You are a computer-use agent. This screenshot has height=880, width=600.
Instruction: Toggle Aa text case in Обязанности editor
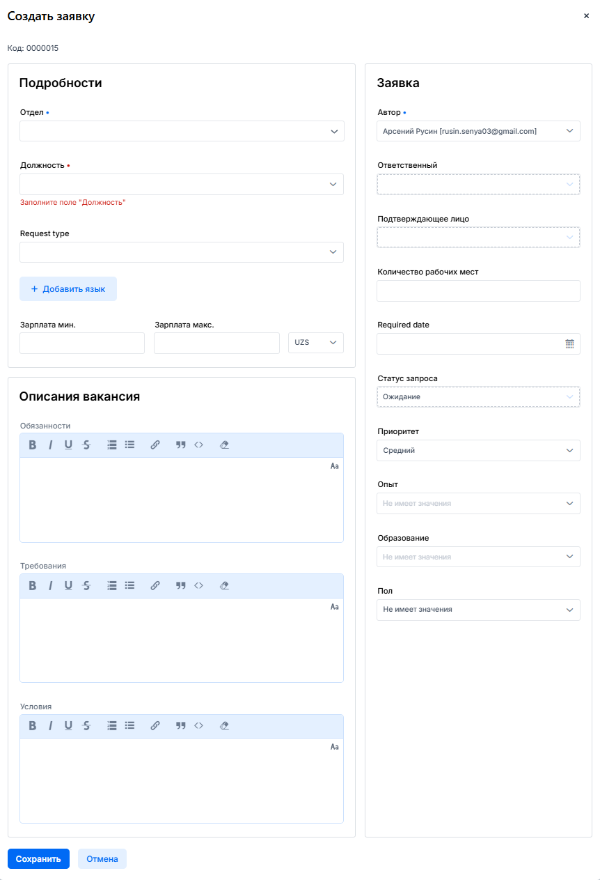pyautogui.click(x=334, y=466)
